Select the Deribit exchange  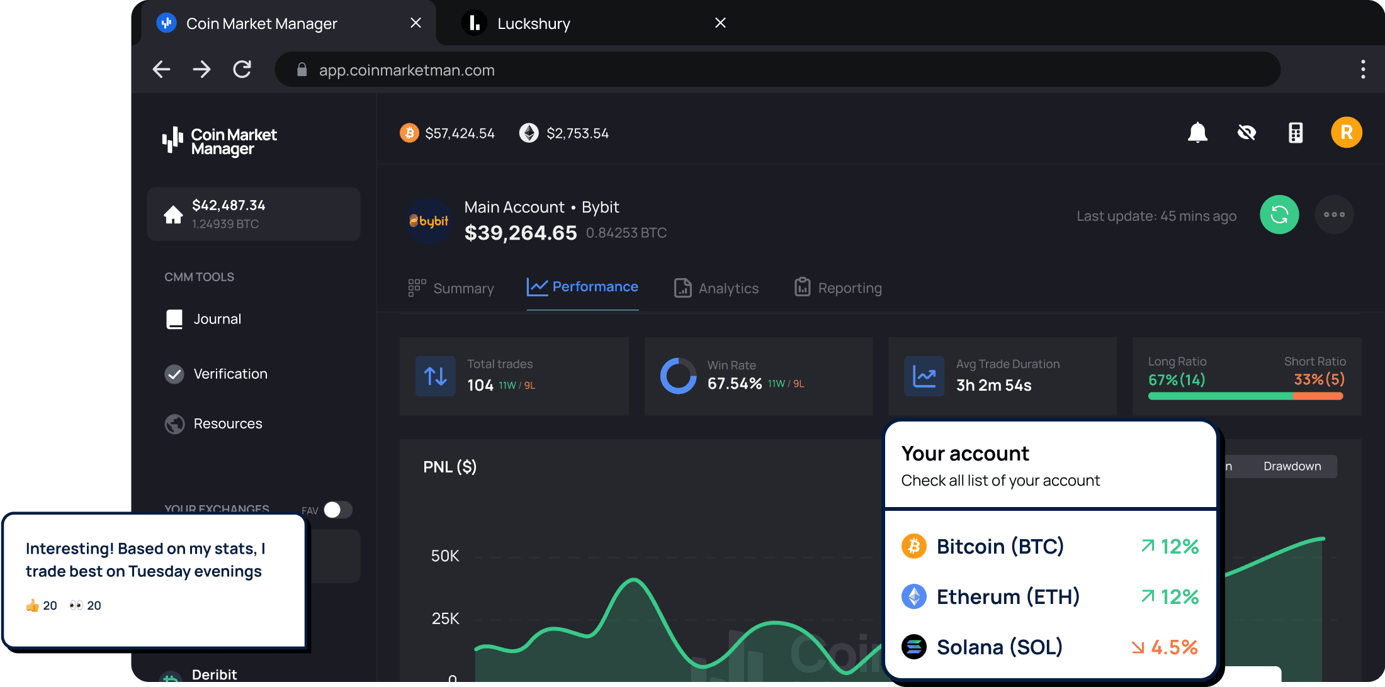[x=198, y=674]
